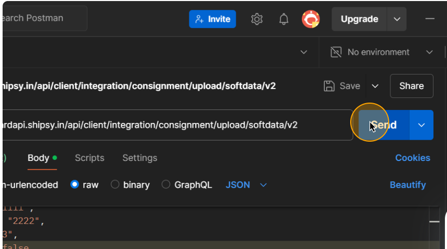Switch to the Body tab
Image resolution: width=447 pixels, height=249 pixels.
coord(42,158)
